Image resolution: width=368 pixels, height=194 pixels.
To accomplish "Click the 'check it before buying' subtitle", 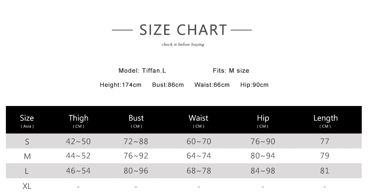I will point(183,45).
